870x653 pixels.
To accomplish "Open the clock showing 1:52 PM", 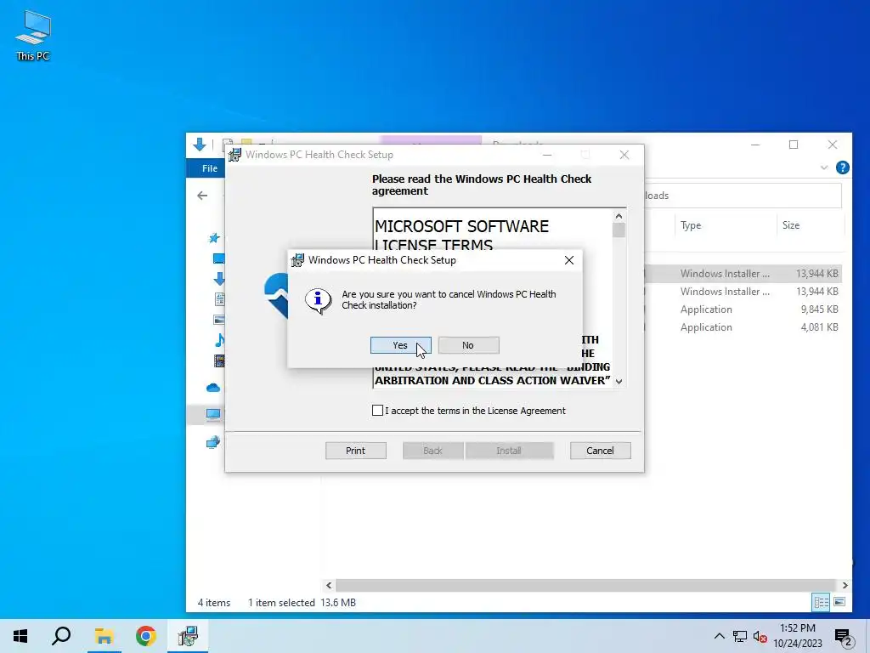I will click(798, 636).
